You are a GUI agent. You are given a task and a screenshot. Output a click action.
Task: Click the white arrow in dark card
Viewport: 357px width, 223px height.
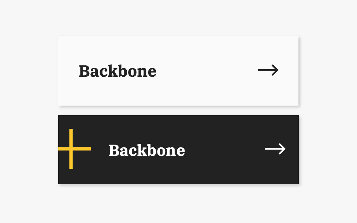point(275,149)
